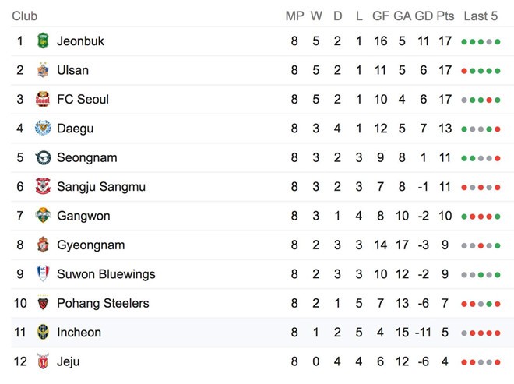This screenshot has width=514, height=384.
Task: Click the Incheon club crest icon
Action: click(x=43, y=333)
